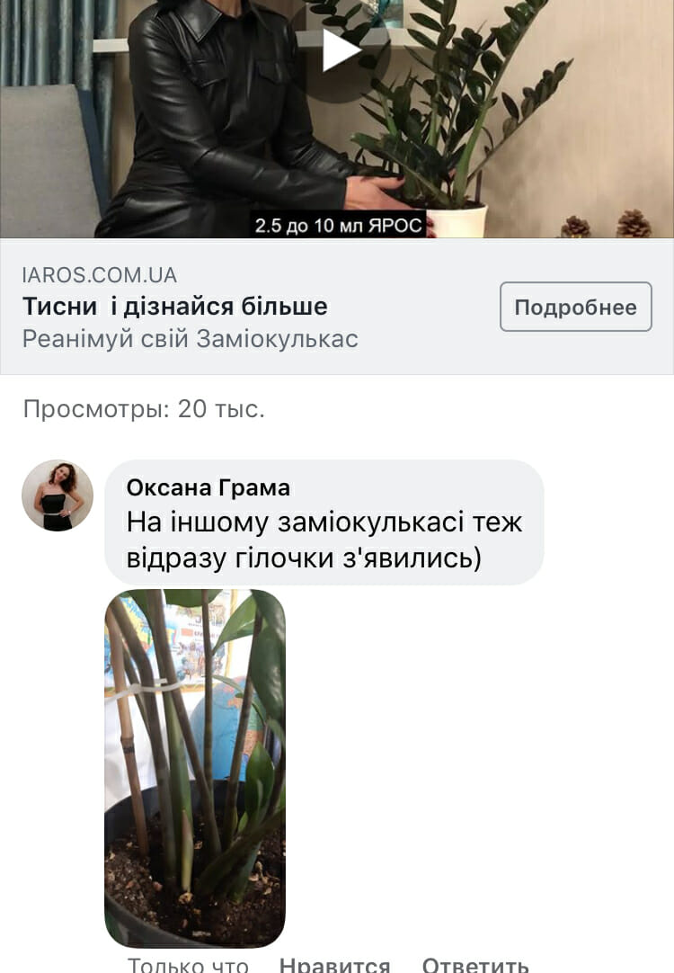Click the 'Подробнее' button
Image resolution: width=674 pixels, height=973 pixels.
pos(575,307)
